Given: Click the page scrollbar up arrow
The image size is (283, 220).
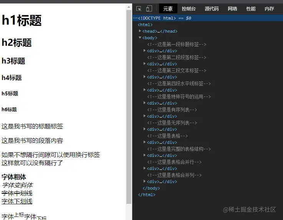Looking at the screenshot, I should (x=129, y=7).
